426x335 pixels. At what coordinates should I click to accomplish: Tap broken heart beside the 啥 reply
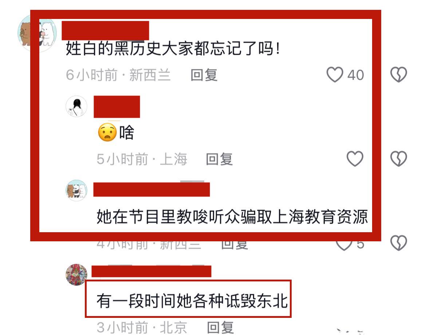(399, 159)
